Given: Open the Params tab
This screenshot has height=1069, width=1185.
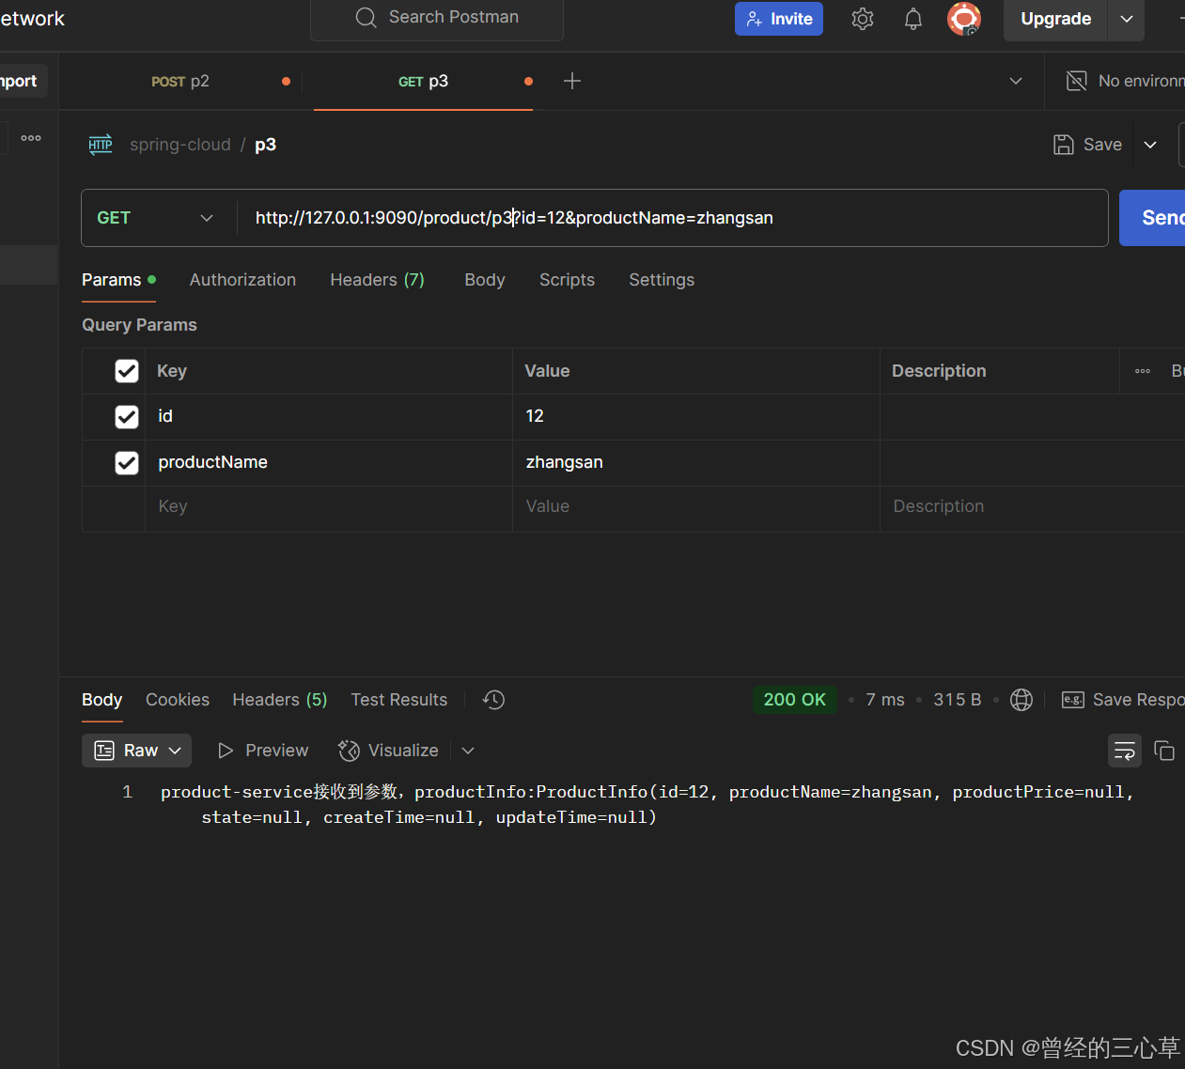Looking at the screenshot, I should (x=118, y=280).
